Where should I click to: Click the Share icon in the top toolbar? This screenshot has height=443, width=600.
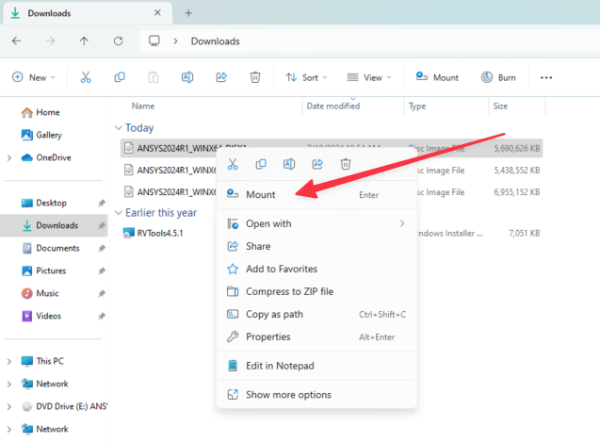coord(221,77)
